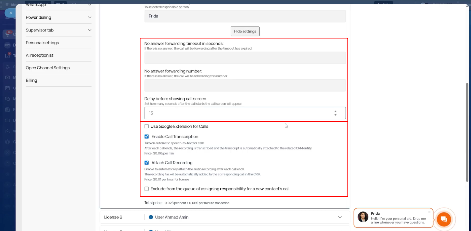Click the Hide settings button
The width and height of the screenshot is (471, 231).
pyautogui.click(x=245, y=31)
